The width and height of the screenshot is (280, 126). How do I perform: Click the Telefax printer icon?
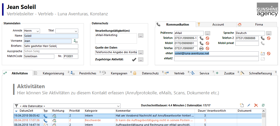point(201,48)
